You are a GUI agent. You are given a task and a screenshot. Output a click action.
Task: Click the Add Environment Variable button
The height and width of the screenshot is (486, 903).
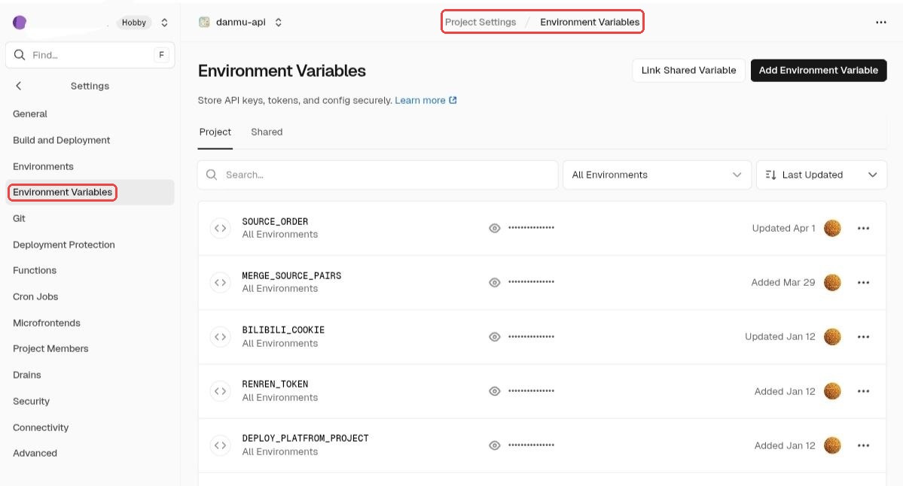[819, 70]
